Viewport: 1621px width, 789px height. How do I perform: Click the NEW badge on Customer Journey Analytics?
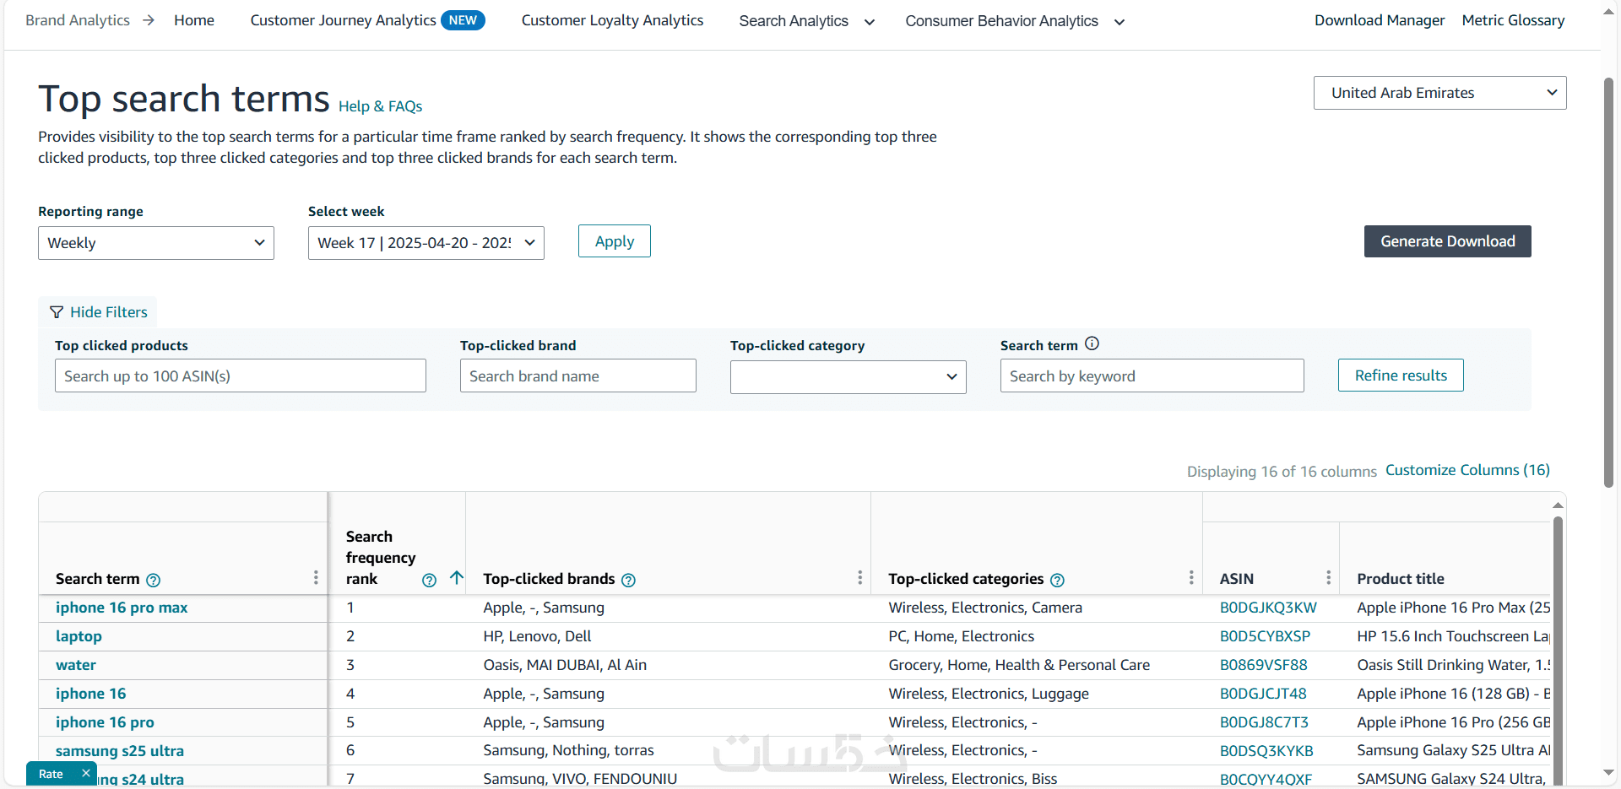463,20
